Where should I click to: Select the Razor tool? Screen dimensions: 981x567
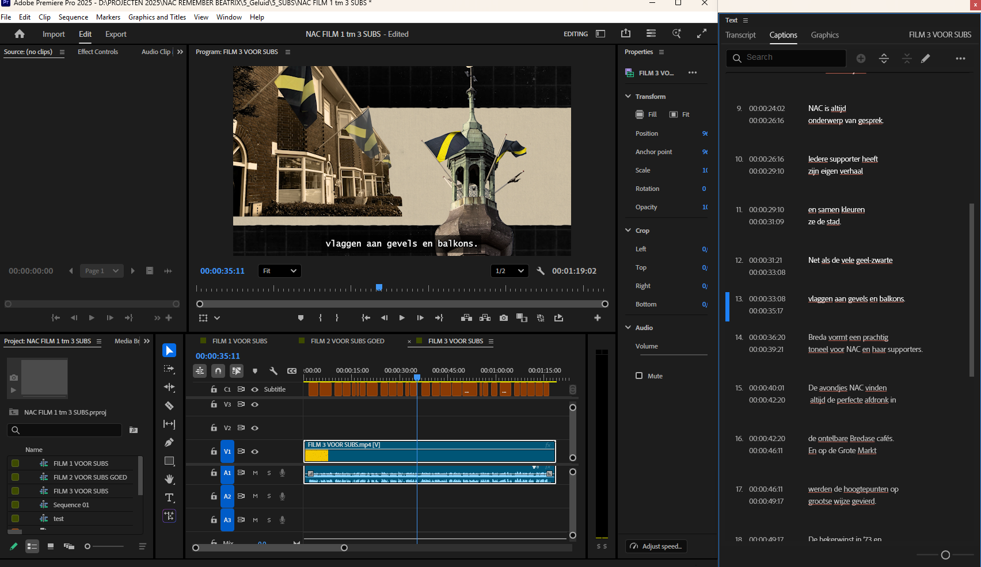click(169, 405)
